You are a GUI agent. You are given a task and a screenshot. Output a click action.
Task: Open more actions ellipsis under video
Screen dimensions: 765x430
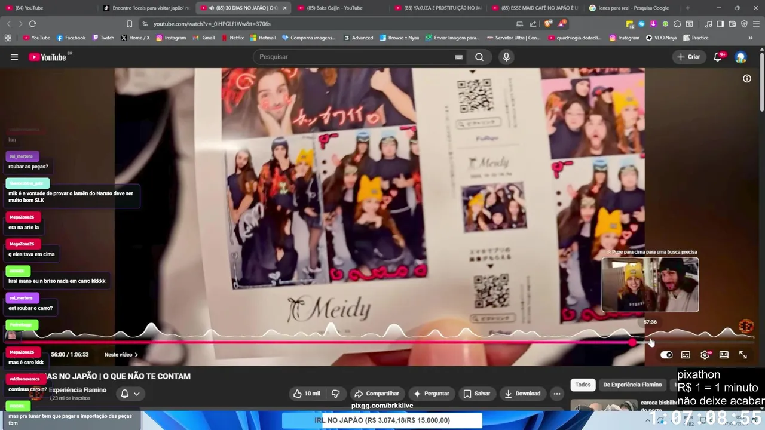(556, 394)
